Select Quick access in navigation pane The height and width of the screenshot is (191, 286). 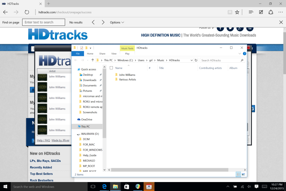click(x=89, y=69)
